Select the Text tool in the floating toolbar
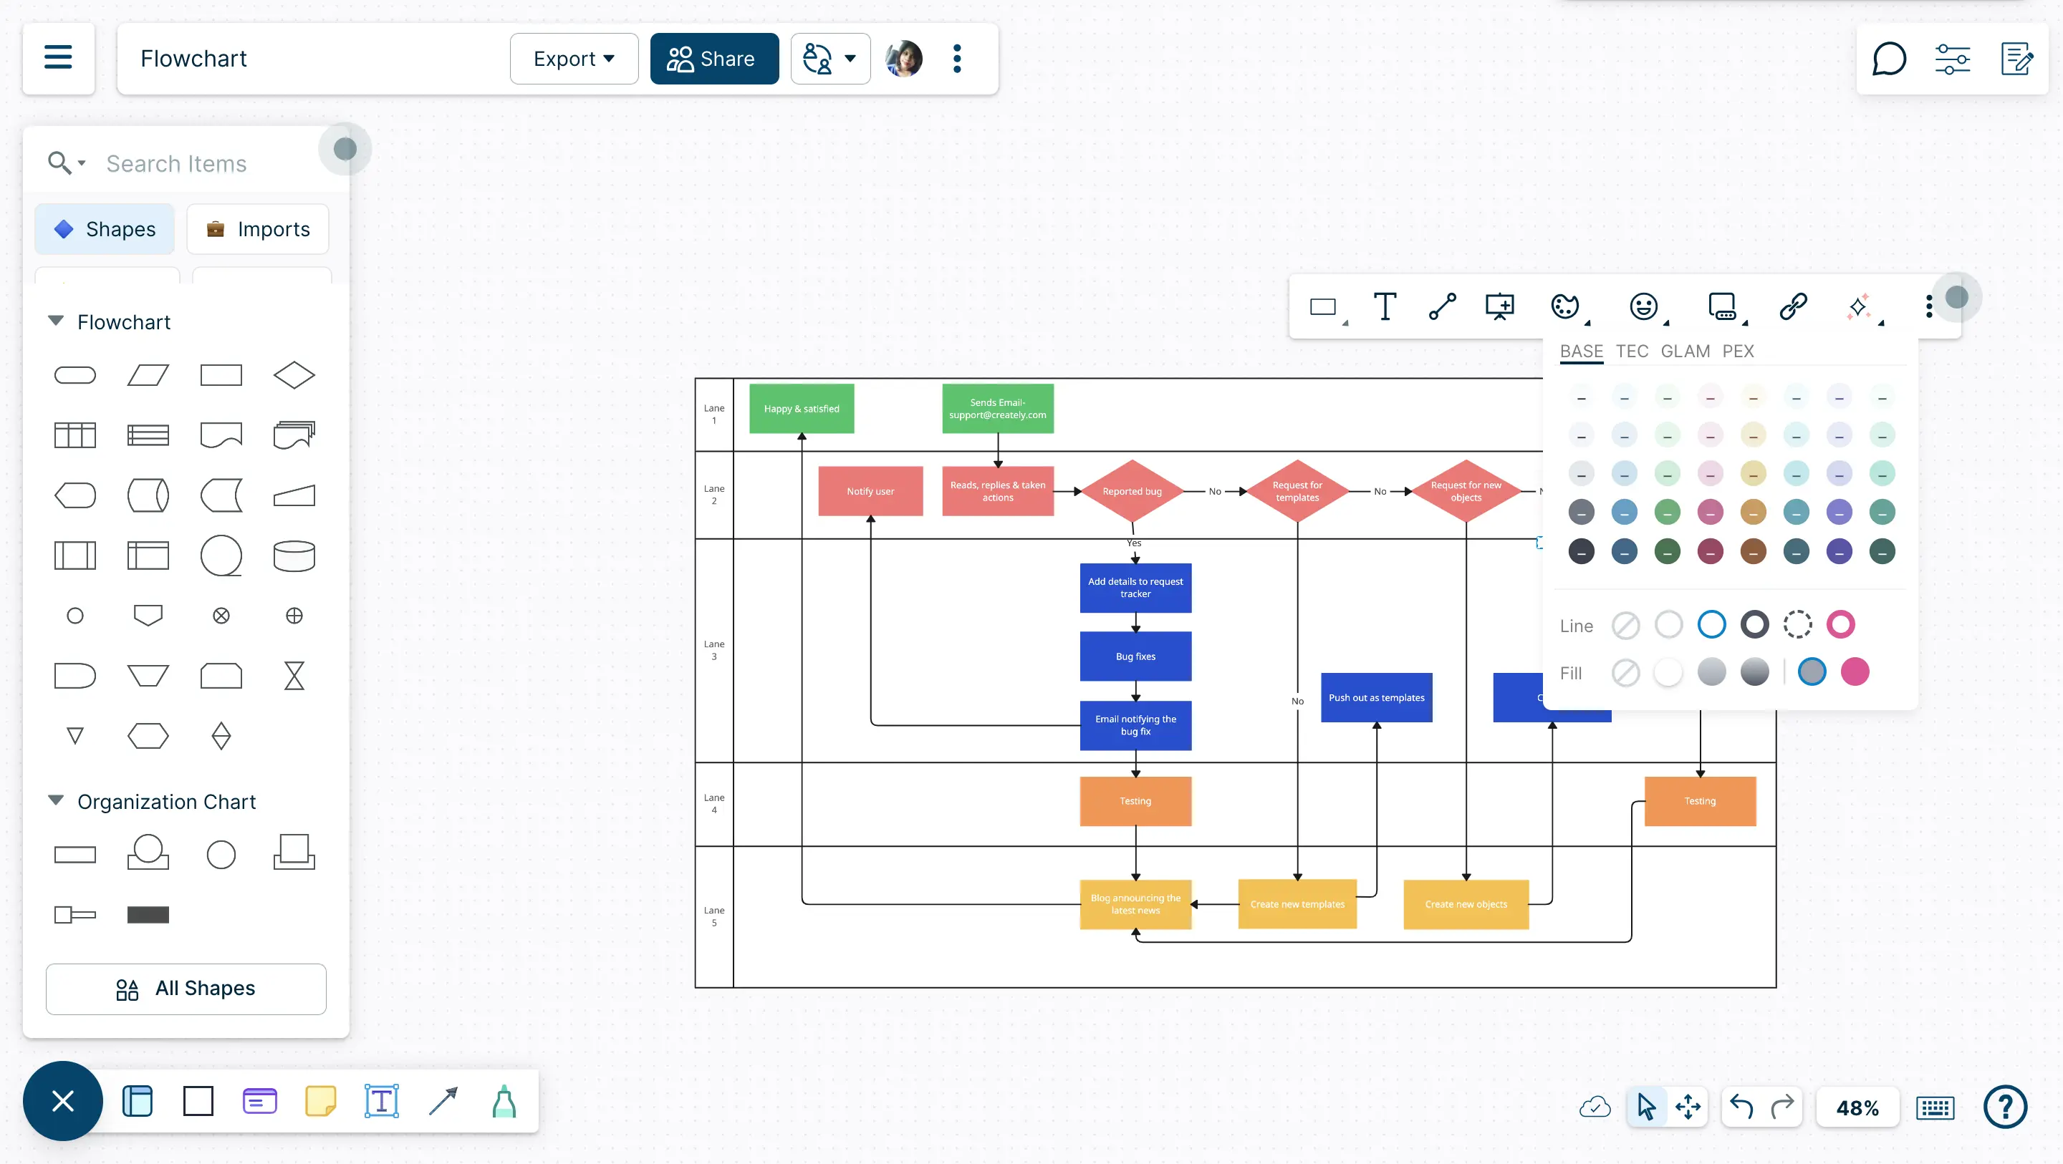This screenshot has height=1164, width=2063. [x=1385, y=306]
